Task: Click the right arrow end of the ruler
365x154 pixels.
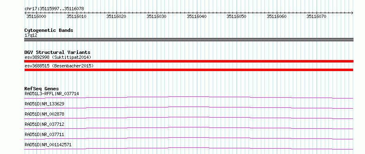Action: pos(352,13)
